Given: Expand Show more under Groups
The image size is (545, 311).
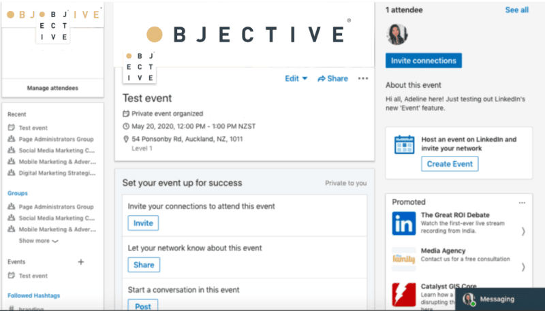Looking at the screenshot, I should coord(39,240).
